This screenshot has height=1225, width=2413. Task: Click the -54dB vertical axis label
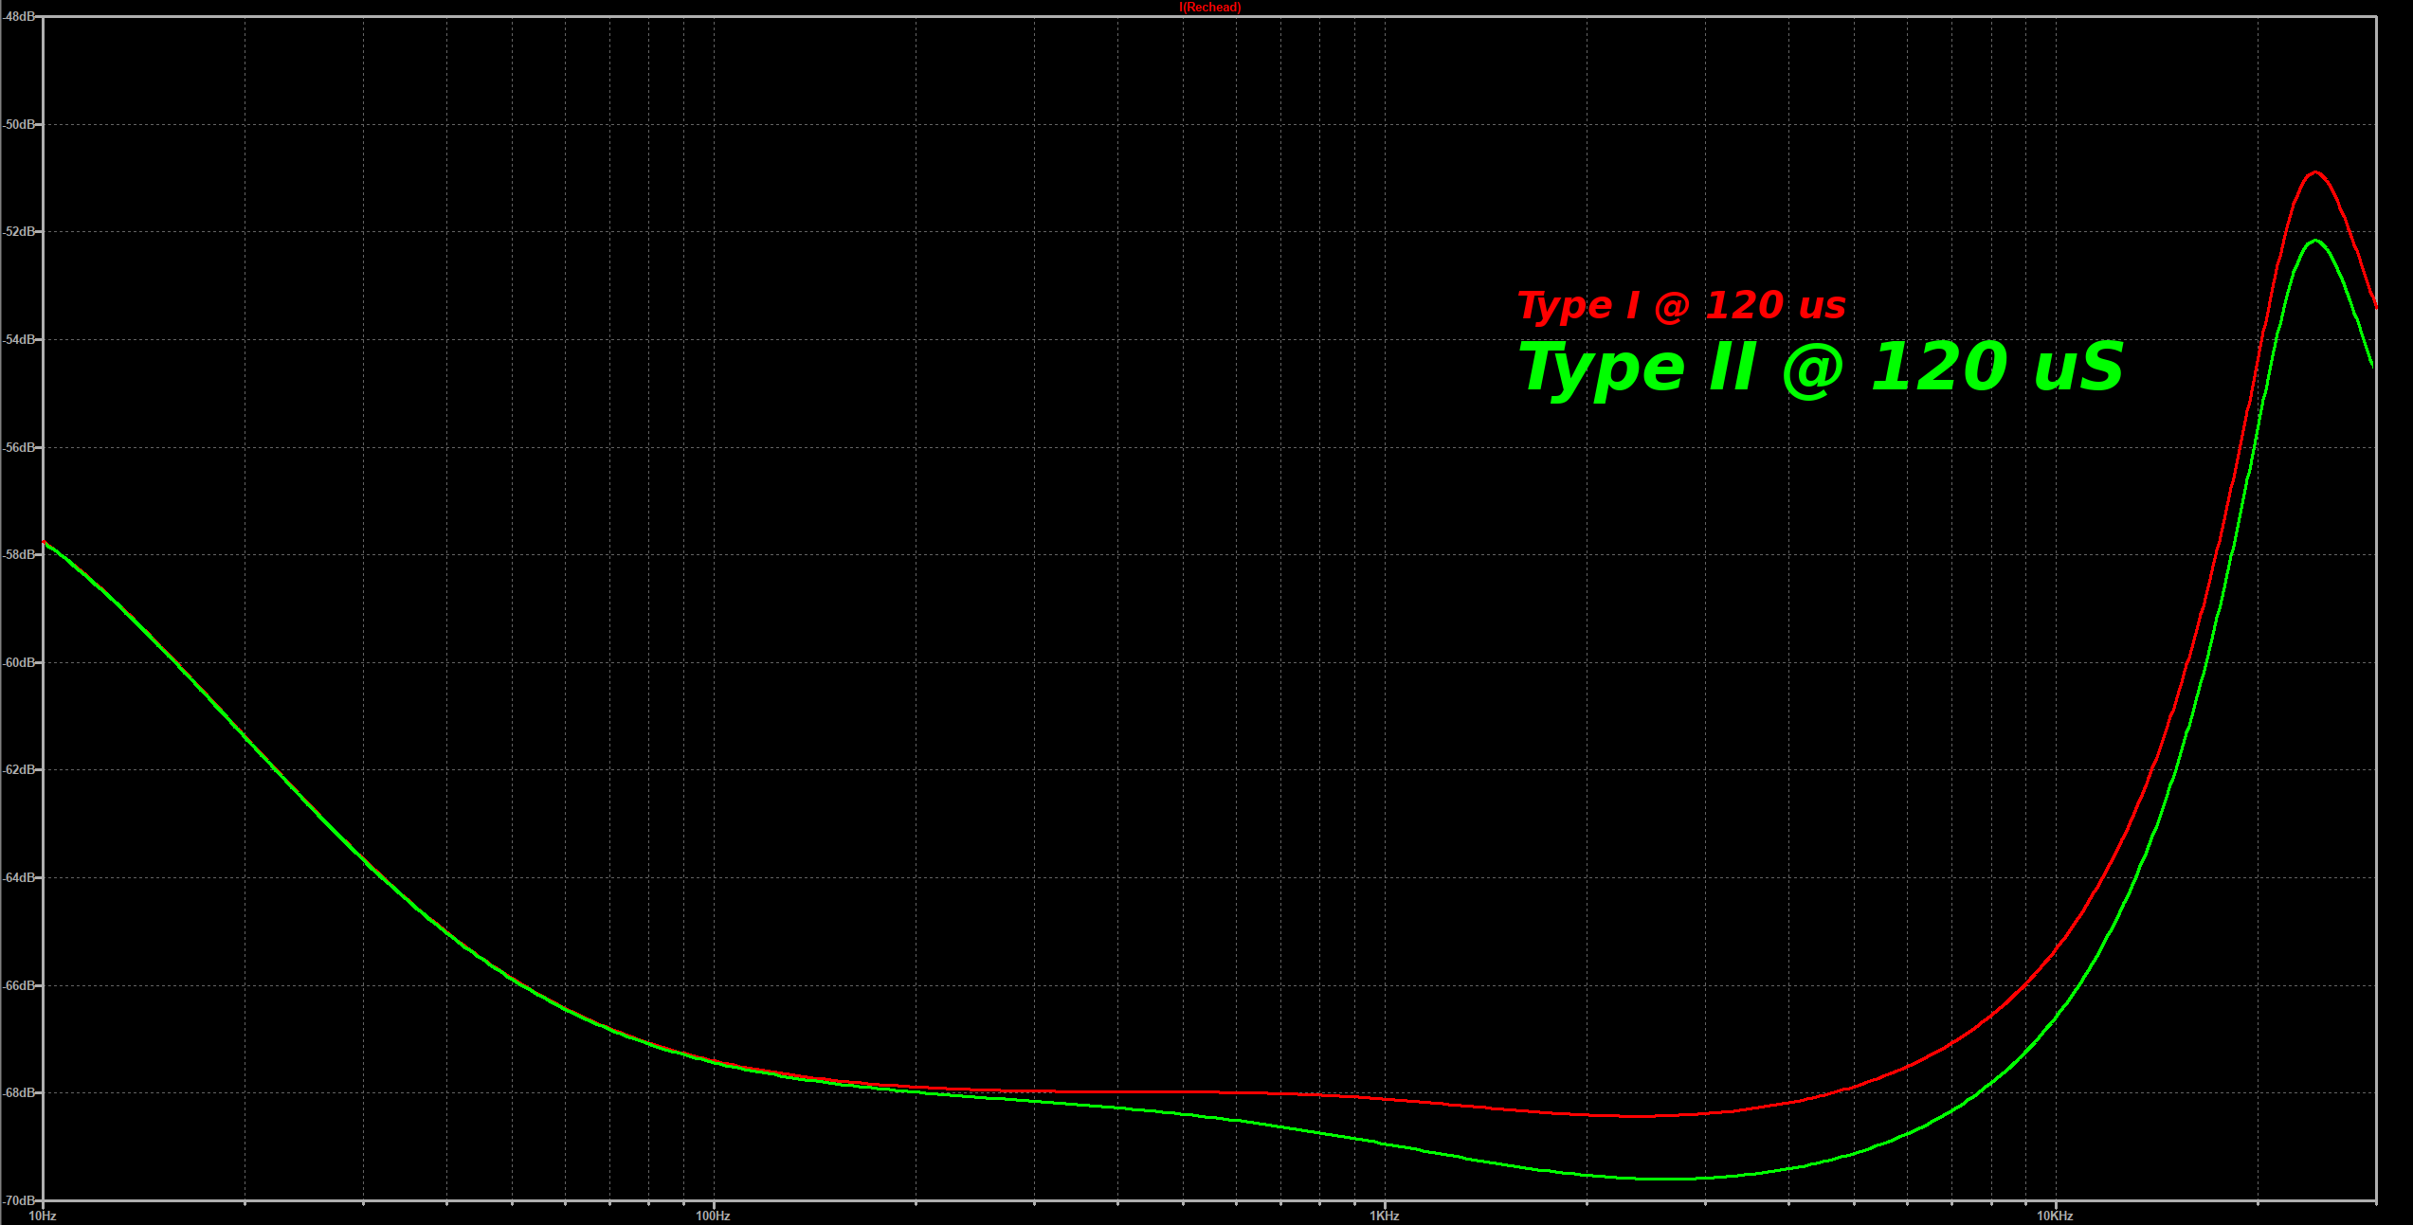[18, 339]
